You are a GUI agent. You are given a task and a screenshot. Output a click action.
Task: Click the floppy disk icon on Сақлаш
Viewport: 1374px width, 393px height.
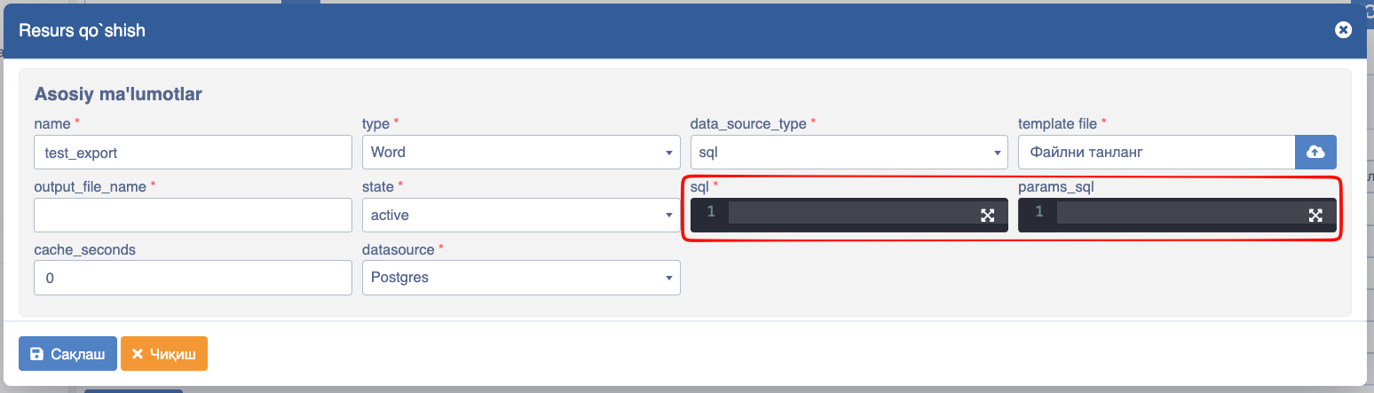point(36,353)
